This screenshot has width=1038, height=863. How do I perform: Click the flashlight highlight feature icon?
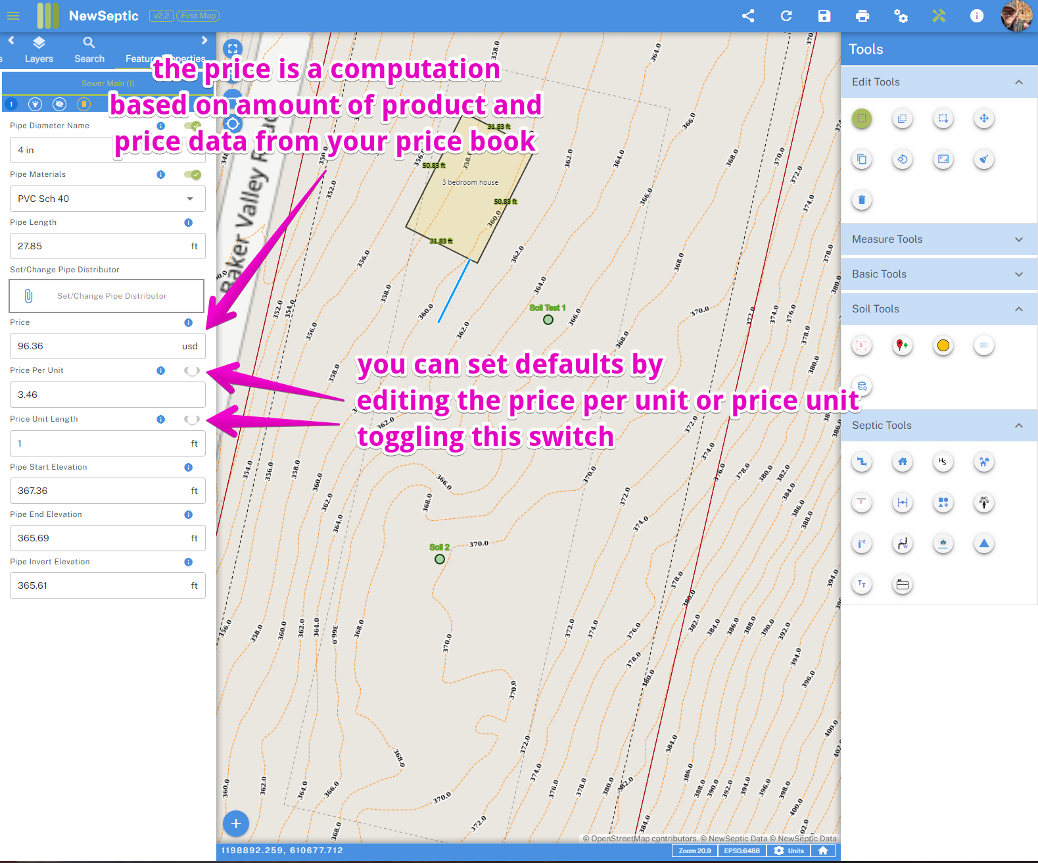[35, 104]
